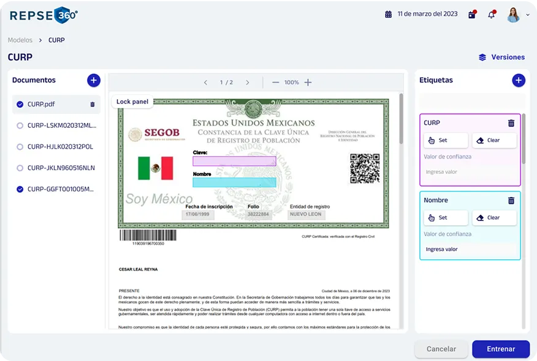Click the NUEVO LEON registry field
The height and width of the screenshot is (361, 537).
(306, 214)
